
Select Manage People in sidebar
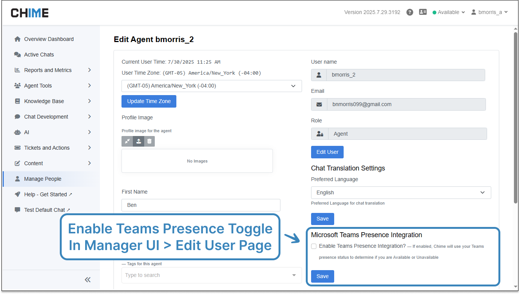pyautogui.click(x=51, y=179)
